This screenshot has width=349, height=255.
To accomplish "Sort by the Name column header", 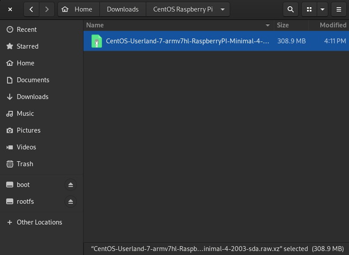I will pyautogui.click(x=179, y=25).
